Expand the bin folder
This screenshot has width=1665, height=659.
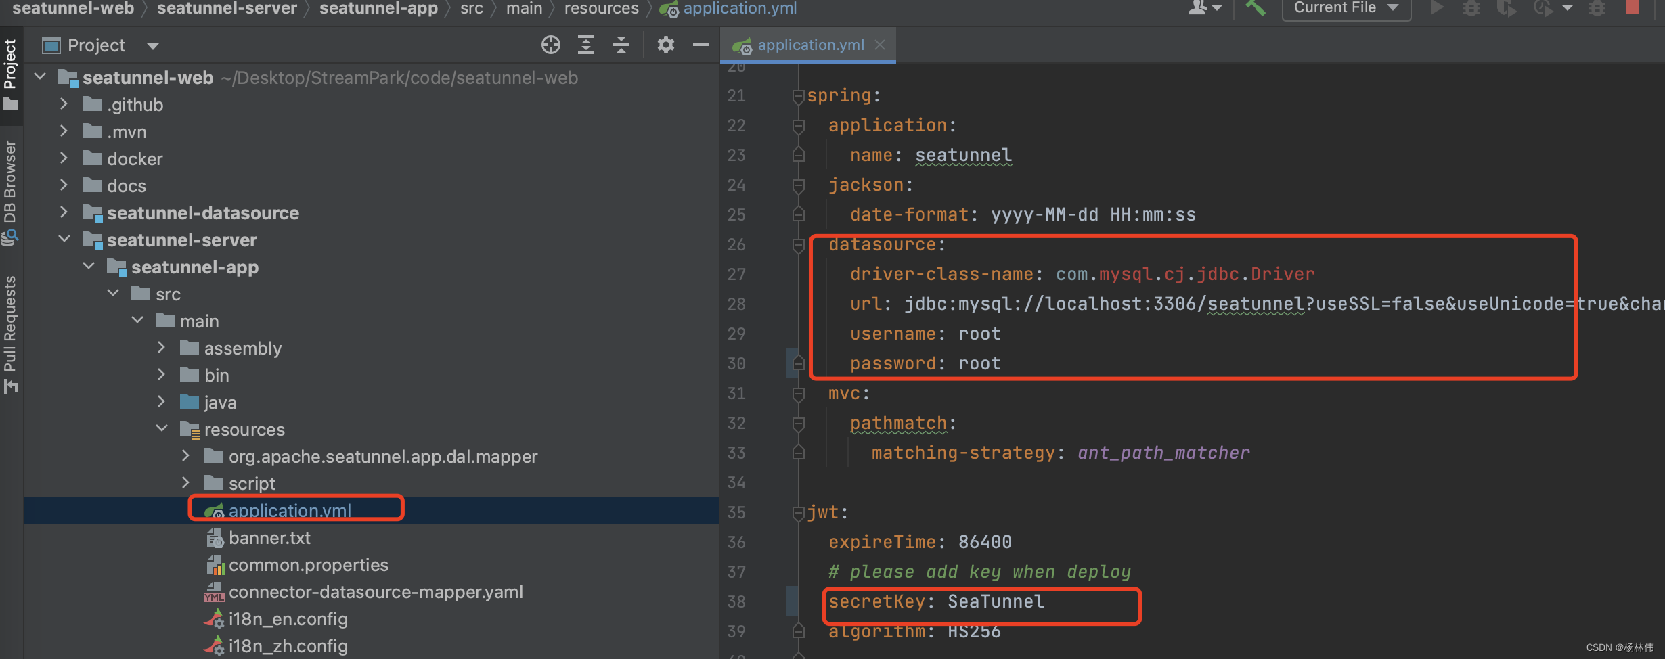[x=161, y=374]
